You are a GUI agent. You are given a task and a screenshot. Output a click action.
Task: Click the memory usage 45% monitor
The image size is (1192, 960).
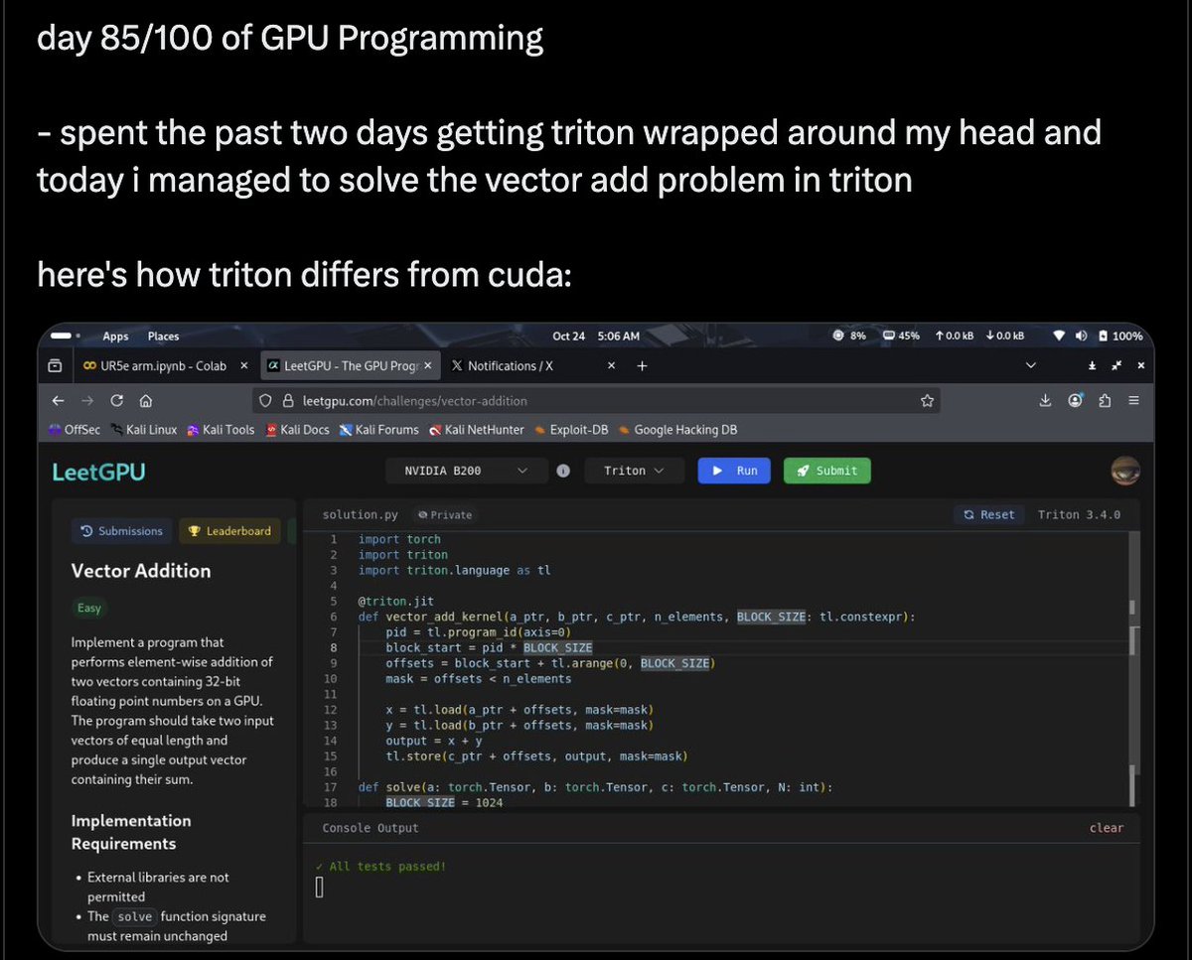point(901,337)
